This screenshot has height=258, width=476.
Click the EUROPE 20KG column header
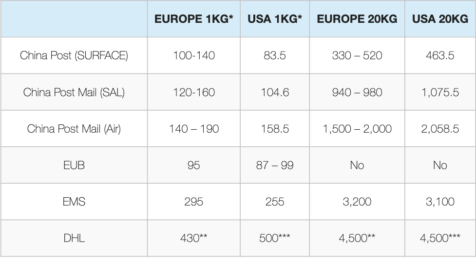357,19
